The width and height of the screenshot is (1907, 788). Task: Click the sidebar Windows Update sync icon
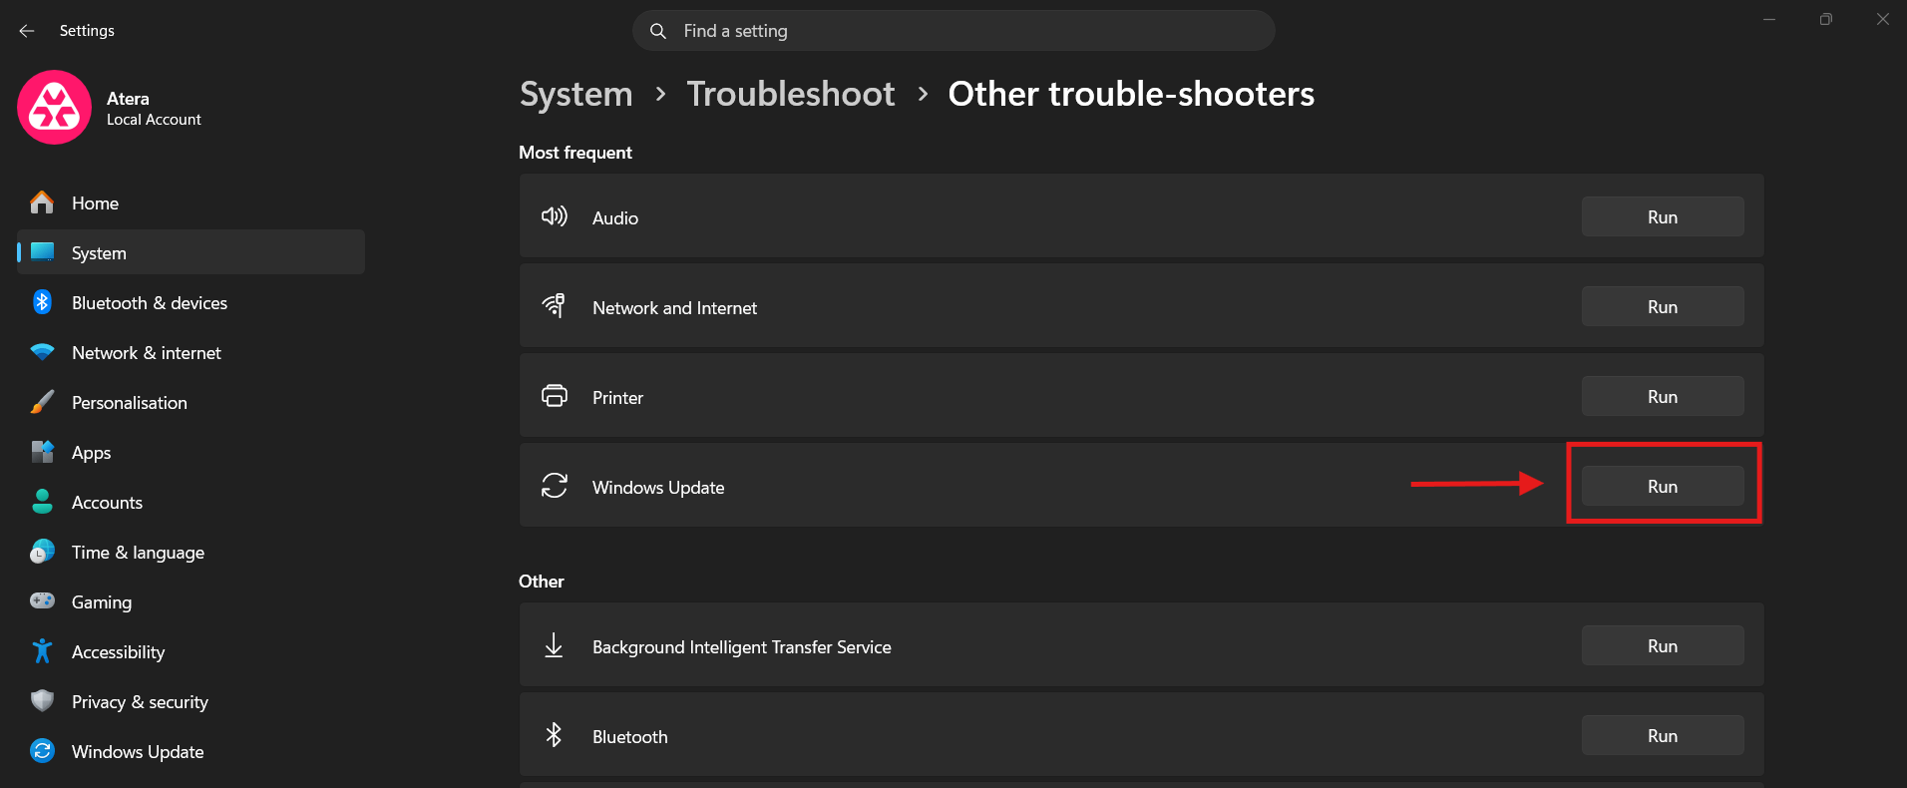pyautogui.click(x=42, y=751)
